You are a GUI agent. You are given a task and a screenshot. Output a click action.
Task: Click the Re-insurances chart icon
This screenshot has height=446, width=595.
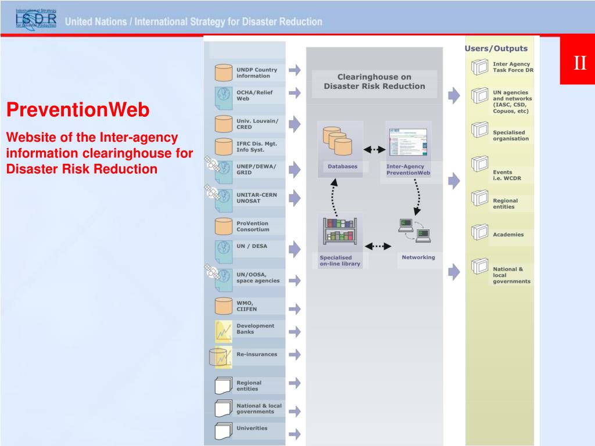[221, 357]
